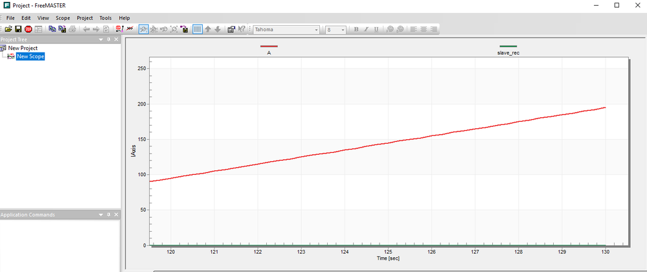
Task: Click the red fast-forward arrows icon
Action: coord(130,29)
